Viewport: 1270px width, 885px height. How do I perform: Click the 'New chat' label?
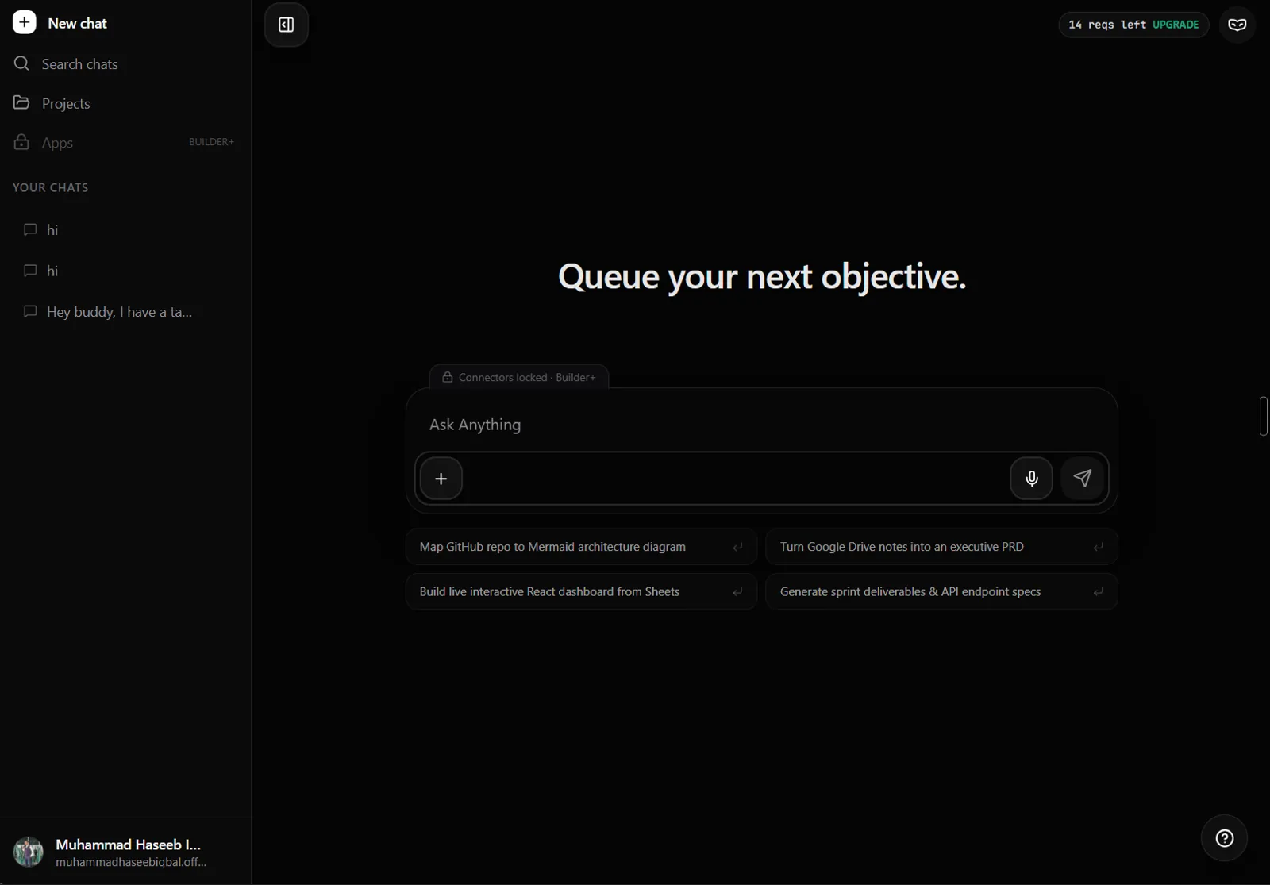(77, 24)
